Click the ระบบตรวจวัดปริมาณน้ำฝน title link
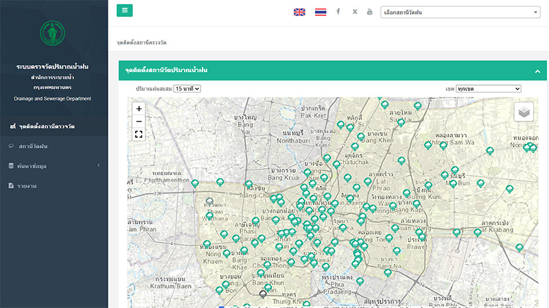Screen dimensions: 549x308 click(x=53, y=67)
